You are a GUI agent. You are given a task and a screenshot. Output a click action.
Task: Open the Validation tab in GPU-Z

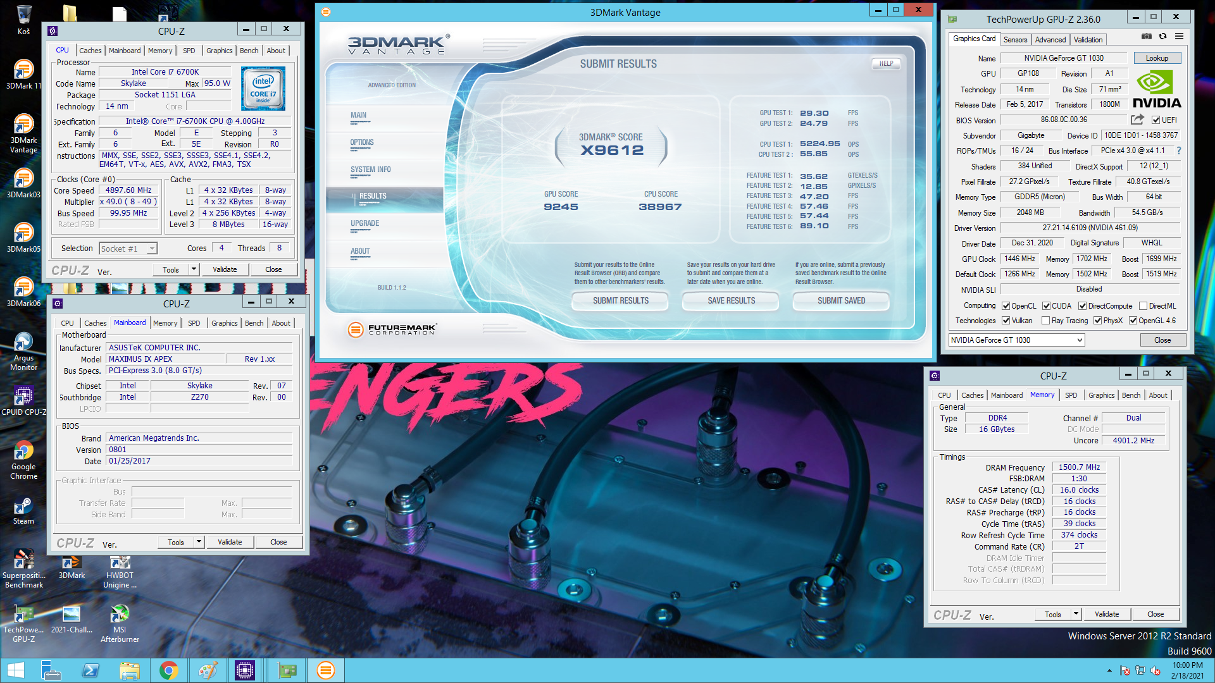pos(1088,39)
